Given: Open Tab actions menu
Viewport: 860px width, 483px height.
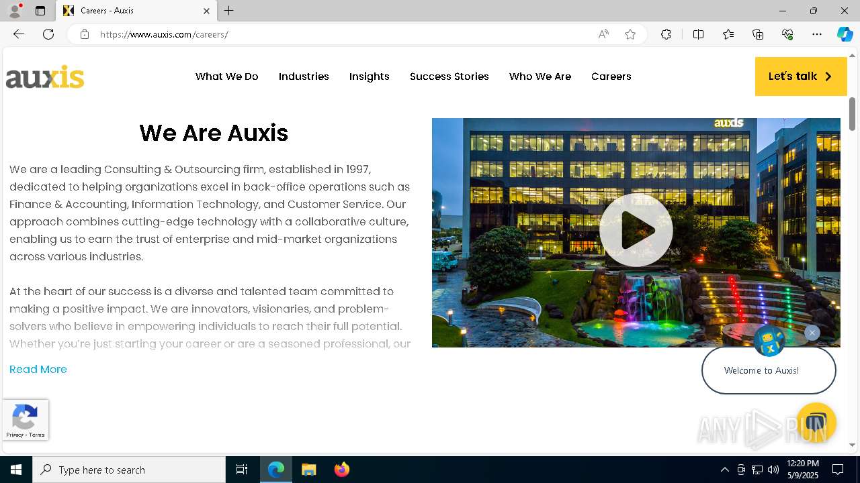Looking at the screenshot, I should point(40,11).
